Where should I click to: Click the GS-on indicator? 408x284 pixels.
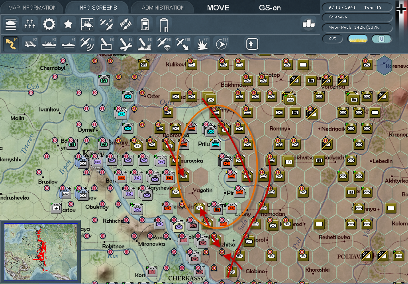pyautogui.click(x=270, y=8)
